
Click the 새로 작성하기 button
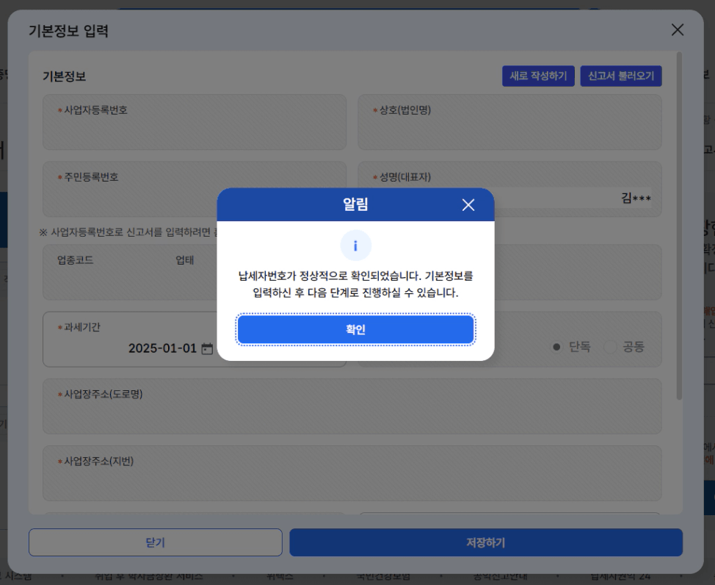(x=538, y=76)
